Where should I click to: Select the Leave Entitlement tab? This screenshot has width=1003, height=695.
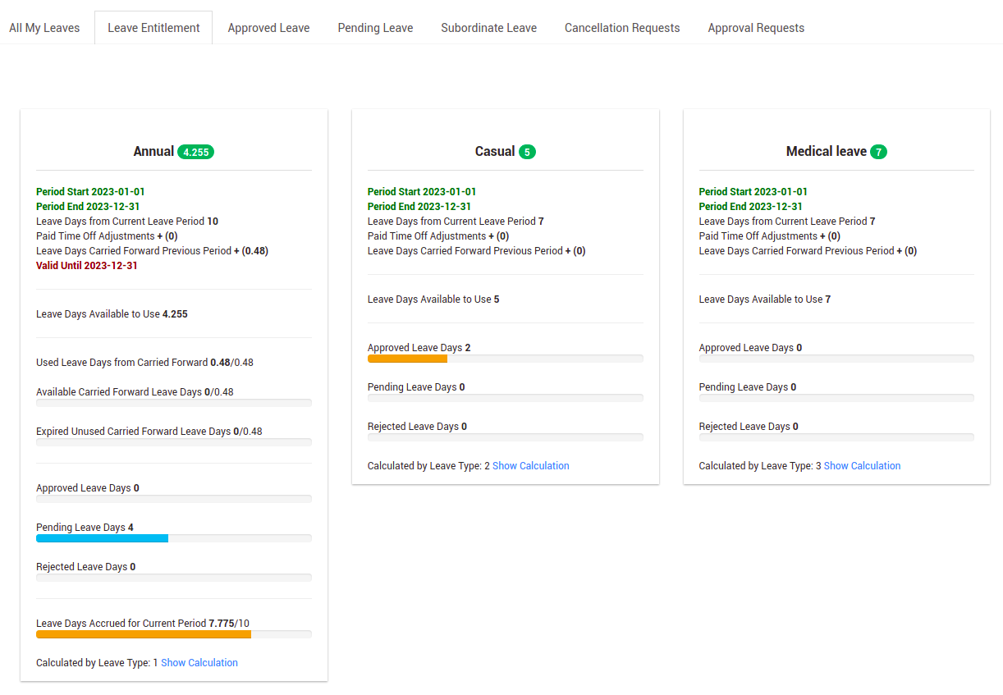[x=153, y=28]
